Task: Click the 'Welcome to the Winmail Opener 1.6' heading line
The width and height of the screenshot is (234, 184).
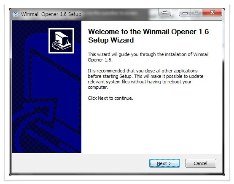Action: (148, 32)
